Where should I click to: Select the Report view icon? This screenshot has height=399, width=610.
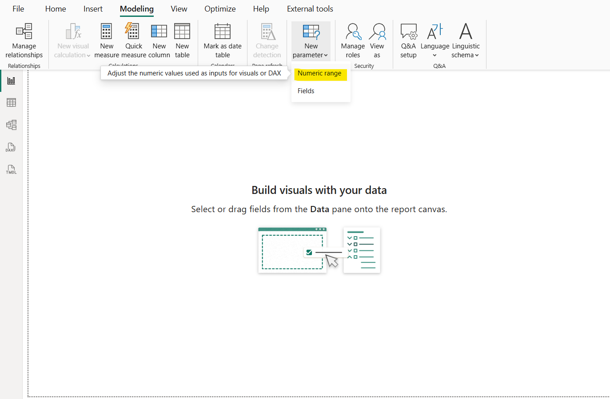(11, 80)
